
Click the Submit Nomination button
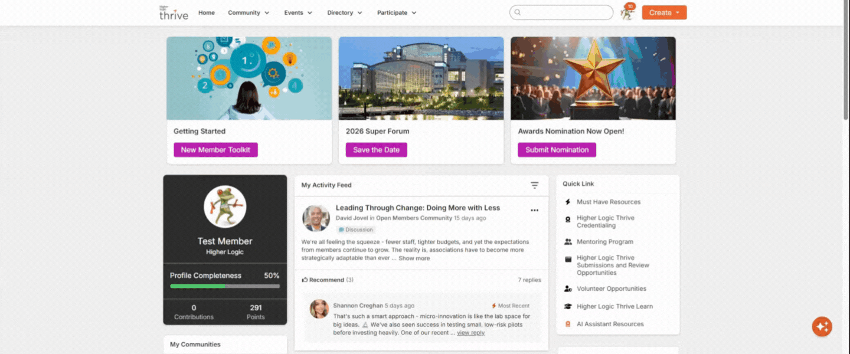(x=557, y=150)
